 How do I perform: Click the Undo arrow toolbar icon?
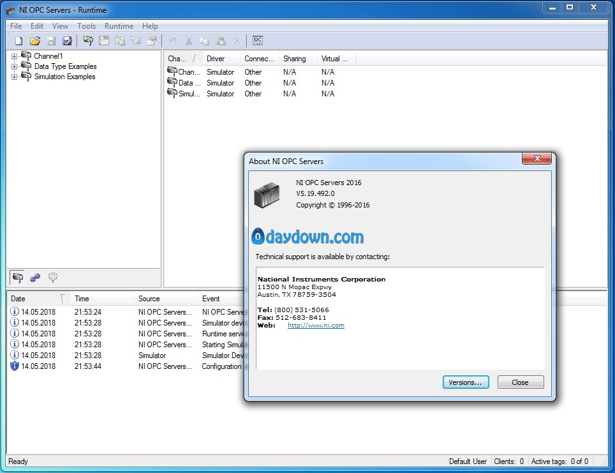click(173, 41)
